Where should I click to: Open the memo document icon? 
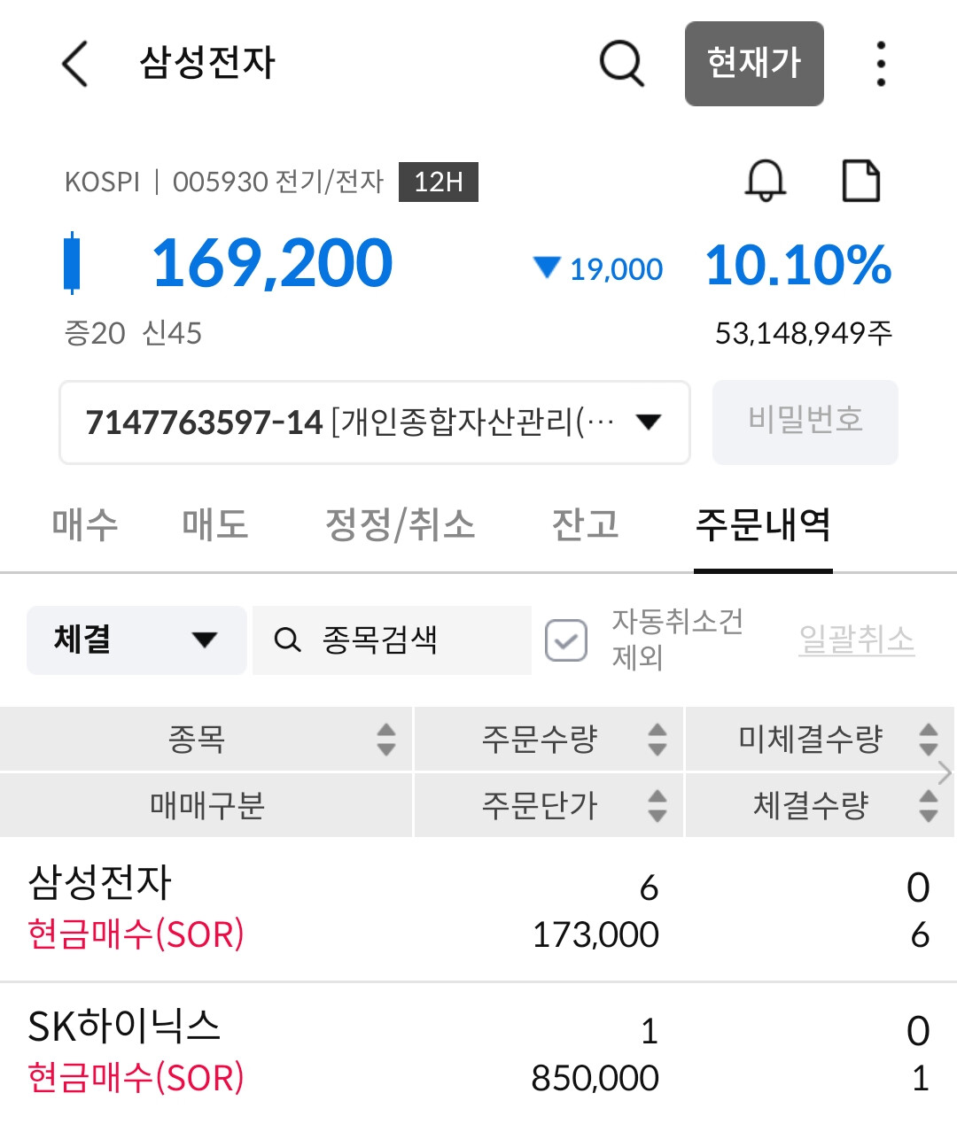(x=860, y=181)
